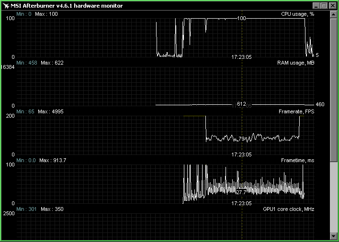The image size is (339, 242).
Task: Click the MSI Afterburner title bar icon
Action: 6,6
